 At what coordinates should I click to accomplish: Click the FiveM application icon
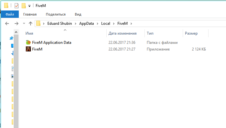pos(28,49)
